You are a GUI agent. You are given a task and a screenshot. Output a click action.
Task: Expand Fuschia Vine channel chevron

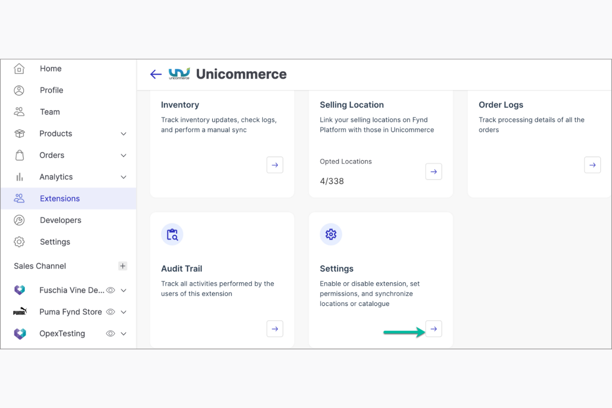124,290
